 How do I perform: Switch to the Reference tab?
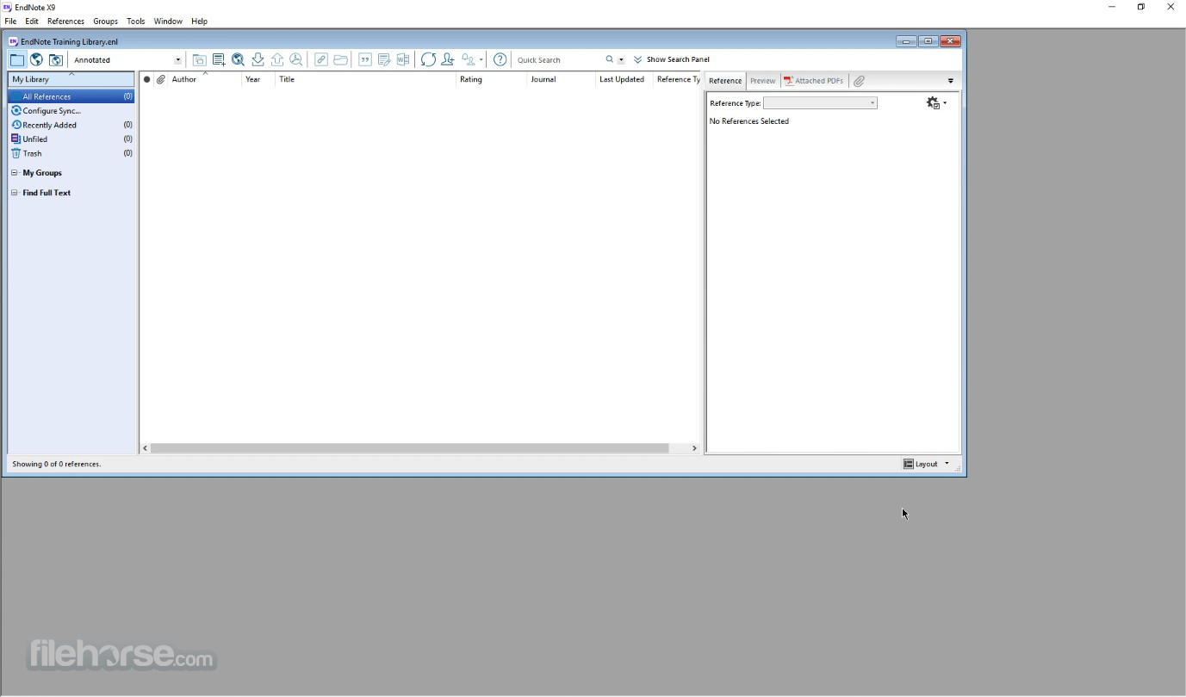[x=725, y=81]
